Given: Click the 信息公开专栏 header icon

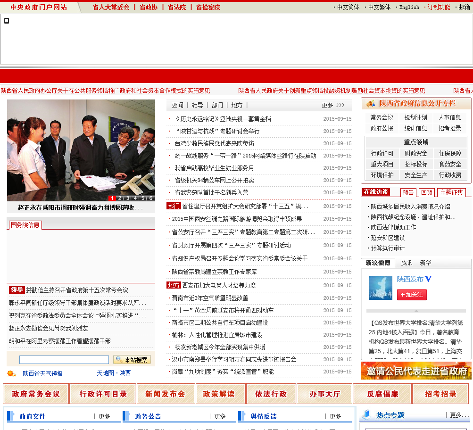Looking at the screenshot, I should point(371,104).
